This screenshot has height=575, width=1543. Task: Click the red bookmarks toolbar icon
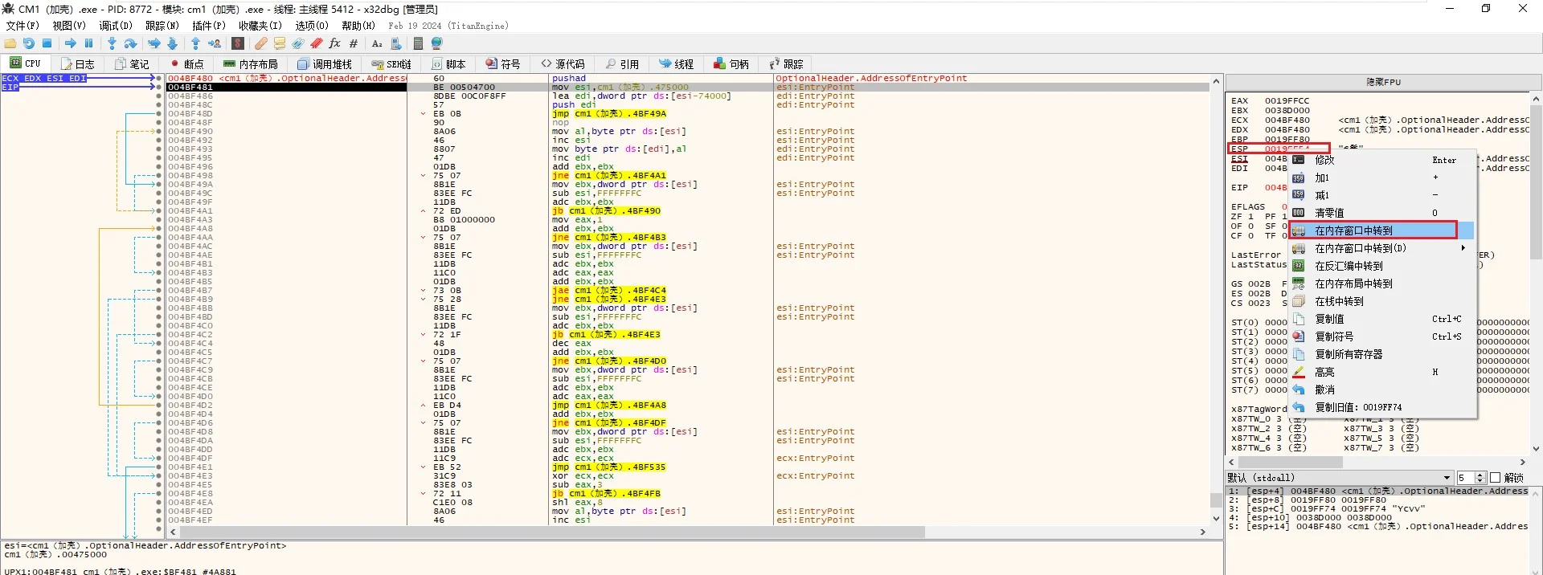tap(317, 43)
